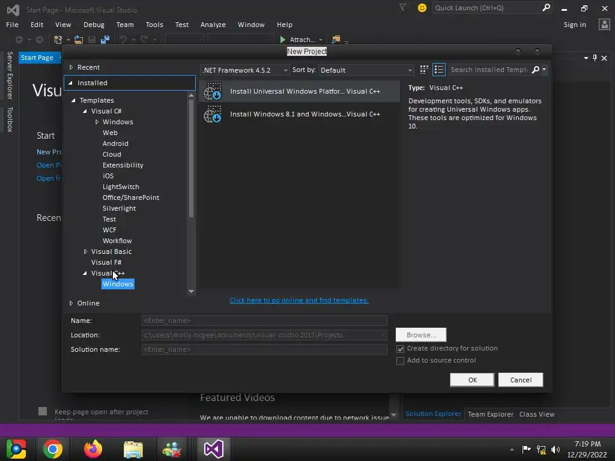Click the Install Windows 8.1 template icon
Image resolution: width=615 pixels, height=461 pixels.
click(213, 114)
